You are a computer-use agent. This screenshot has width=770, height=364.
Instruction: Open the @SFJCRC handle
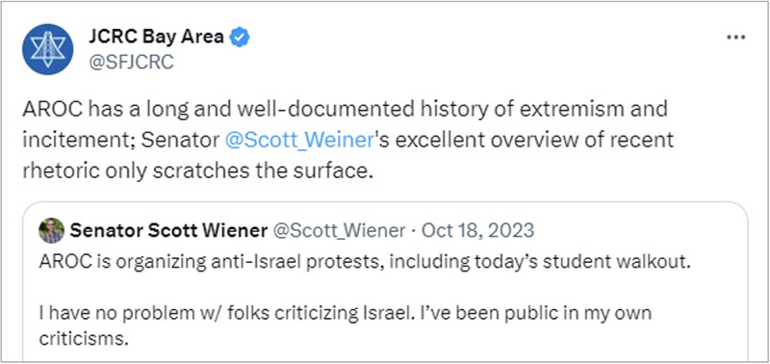[x=131, y=63]
